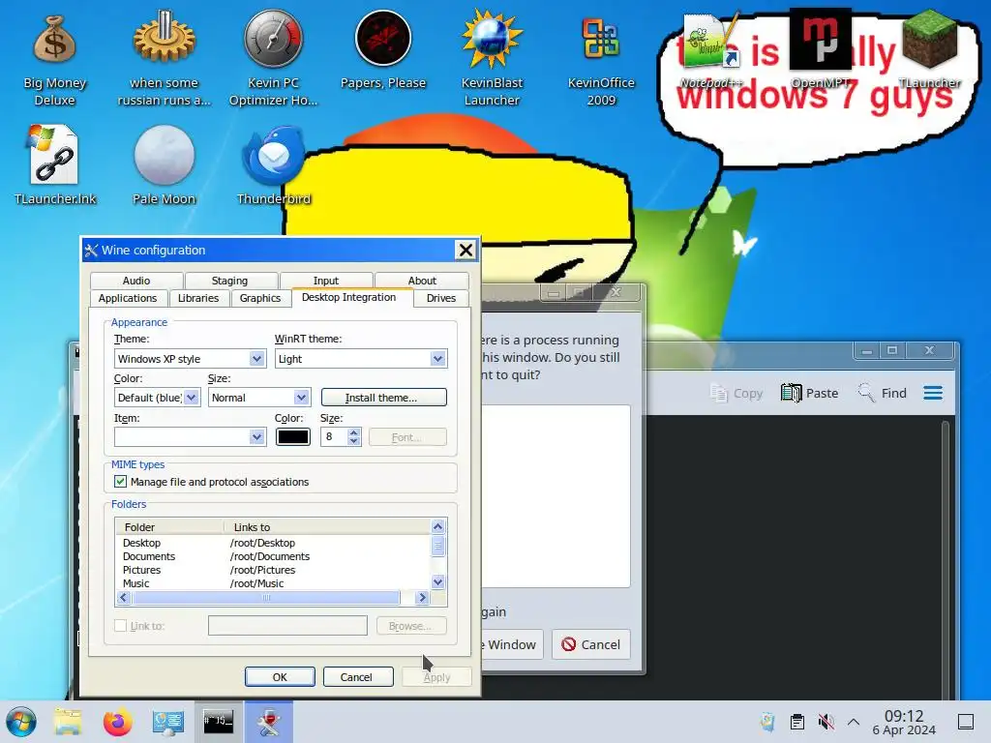
Task: Open file manager from the taskbar
Action: point(68,722)
